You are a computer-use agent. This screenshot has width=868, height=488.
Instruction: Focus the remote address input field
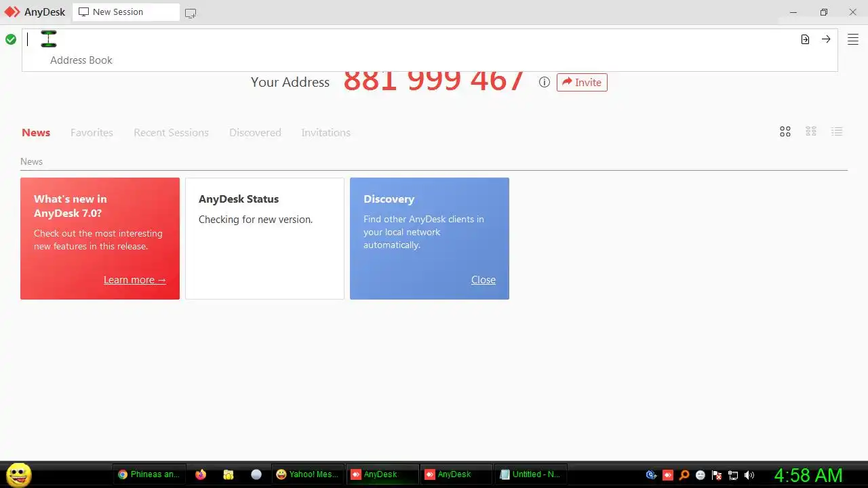pyautogui.click(x=411, y=39)
